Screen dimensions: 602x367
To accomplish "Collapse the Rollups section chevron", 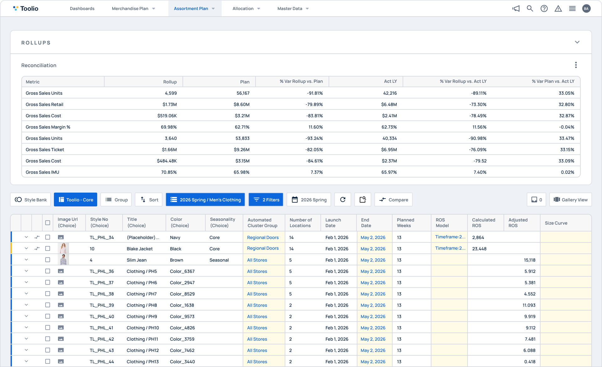I will [578, 42].
